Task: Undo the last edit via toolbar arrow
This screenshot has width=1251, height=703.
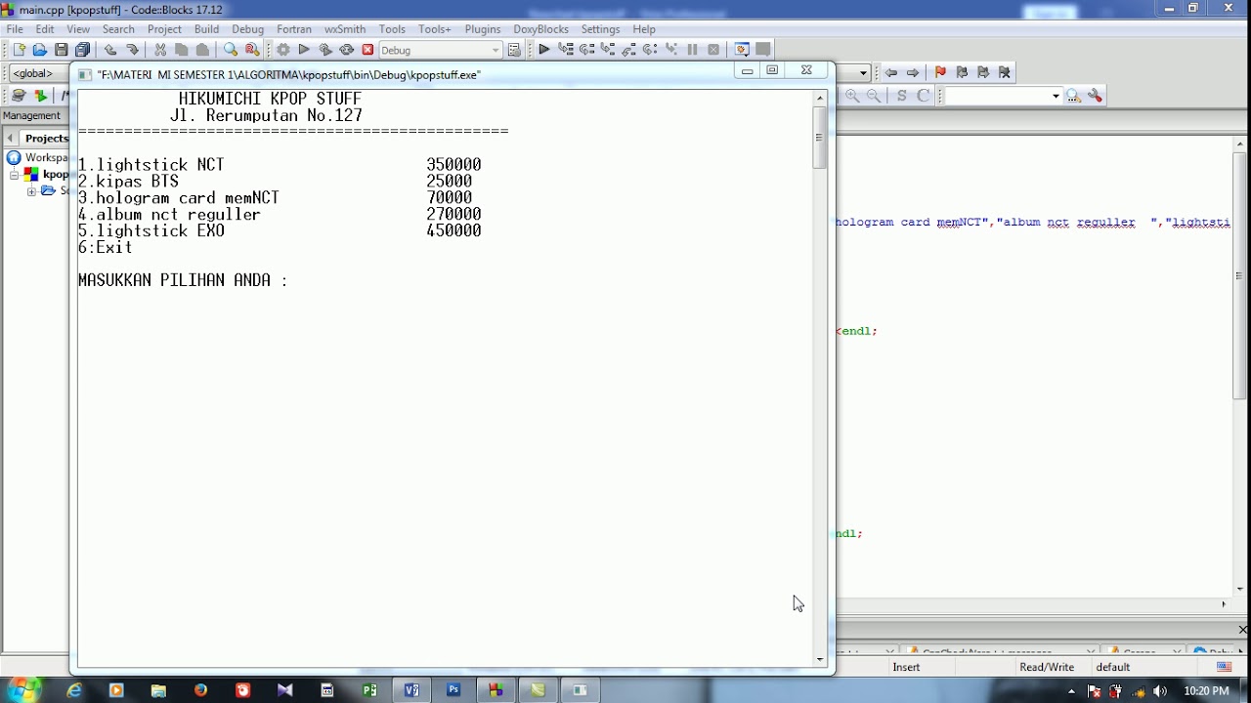Action: point(110,50)
